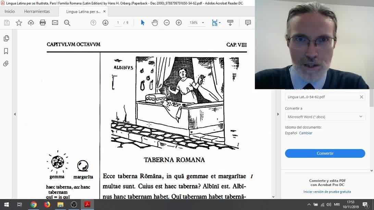This screenshot has width=374, height=210.
Task: Show the page thumbnails panel
Action: 6,38
